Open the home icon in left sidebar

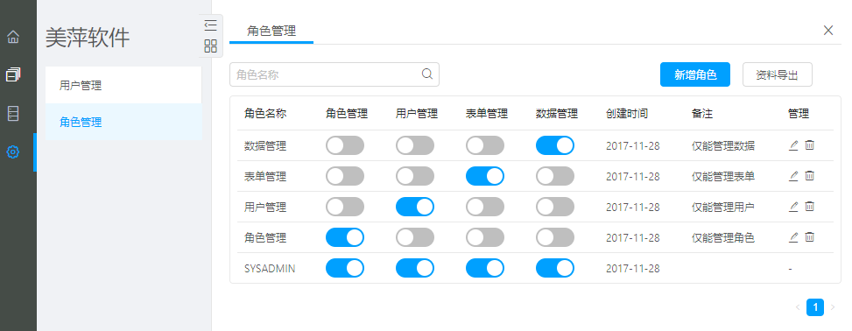coord(13,37)
